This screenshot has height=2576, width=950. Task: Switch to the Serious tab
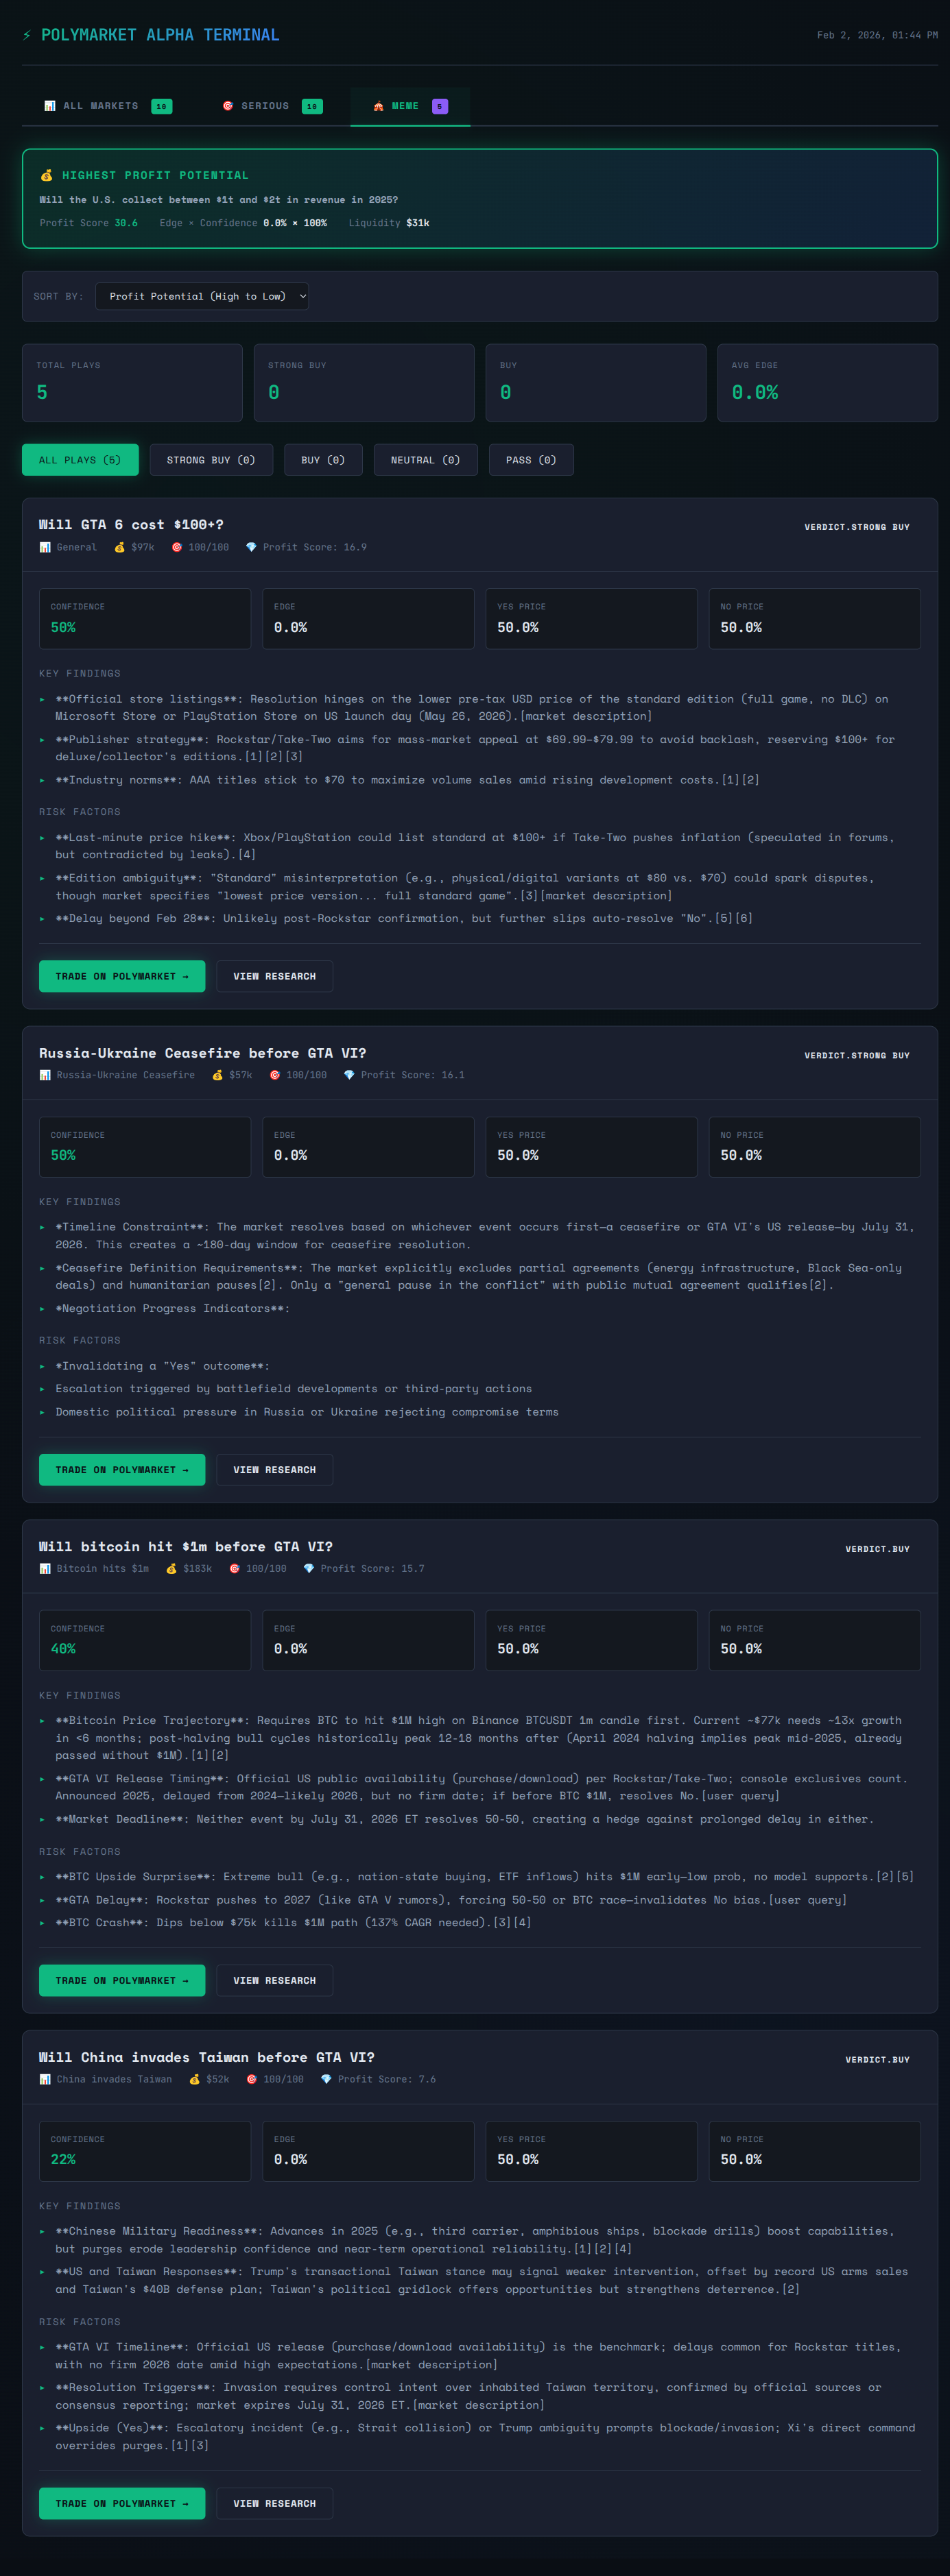(272, 106)
